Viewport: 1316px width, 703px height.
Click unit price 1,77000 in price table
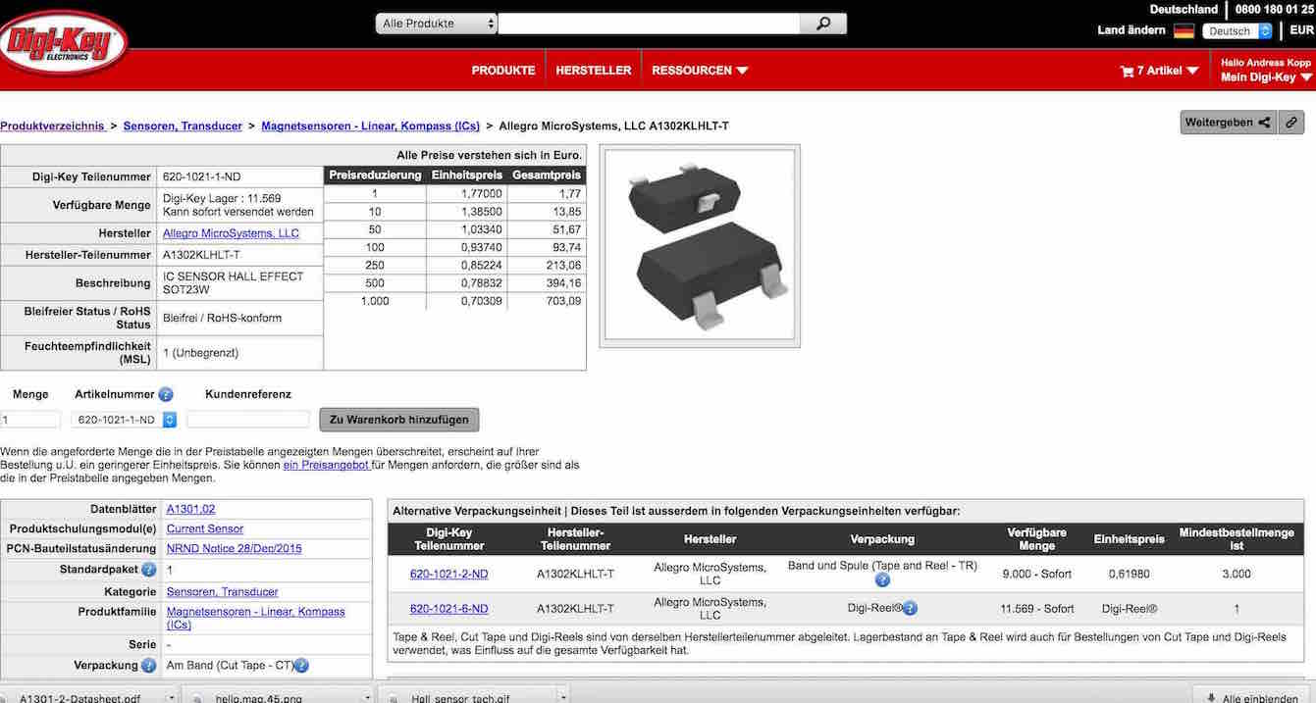point(481,194)
